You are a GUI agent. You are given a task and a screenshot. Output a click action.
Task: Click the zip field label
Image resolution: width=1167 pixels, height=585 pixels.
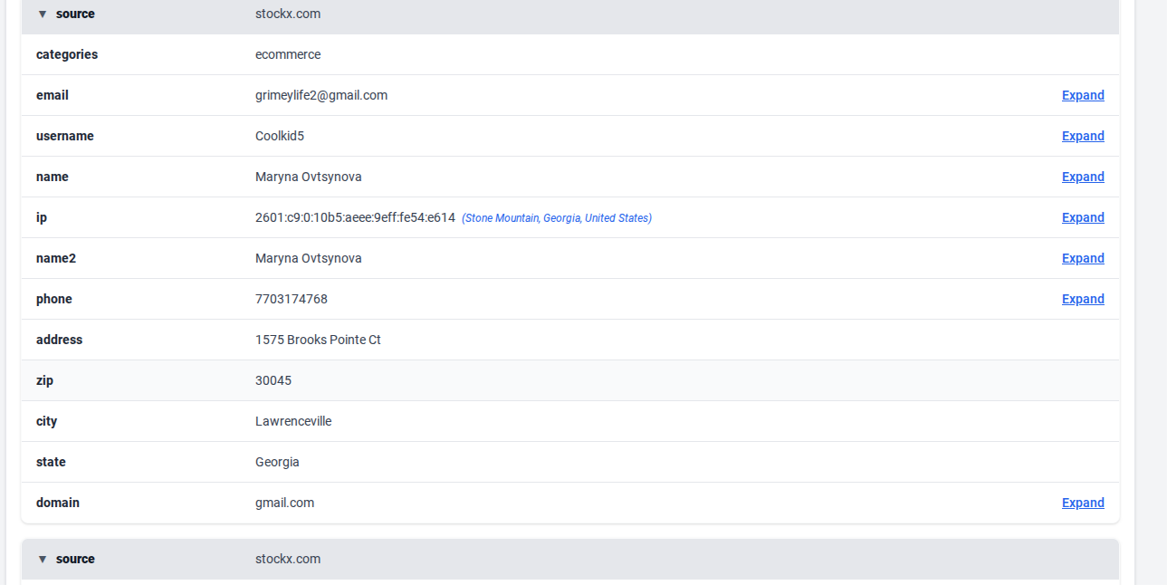coord(44,380)
